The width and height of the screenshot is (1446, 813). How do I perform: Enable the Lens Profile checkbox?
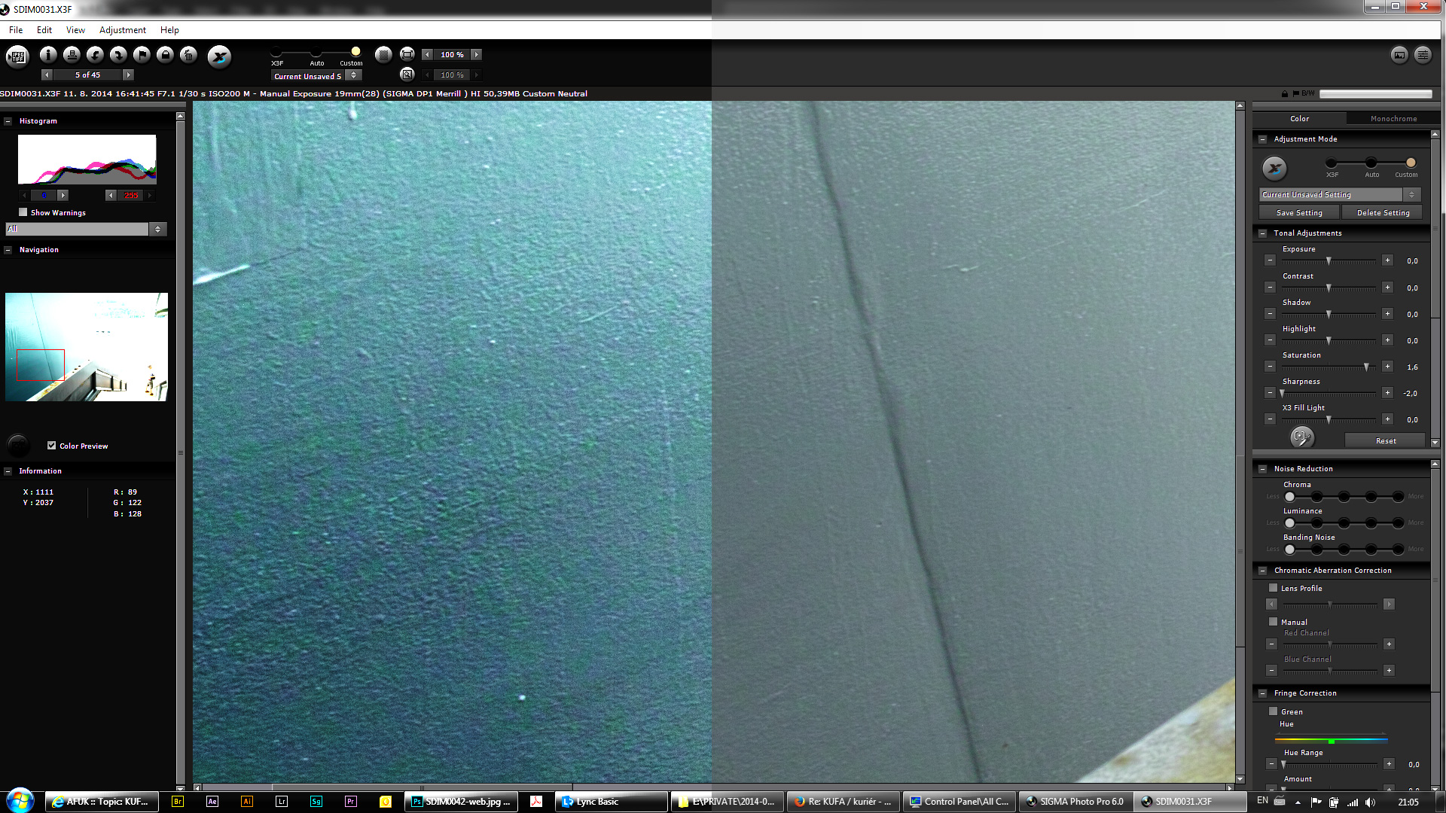pos(1274,588)
